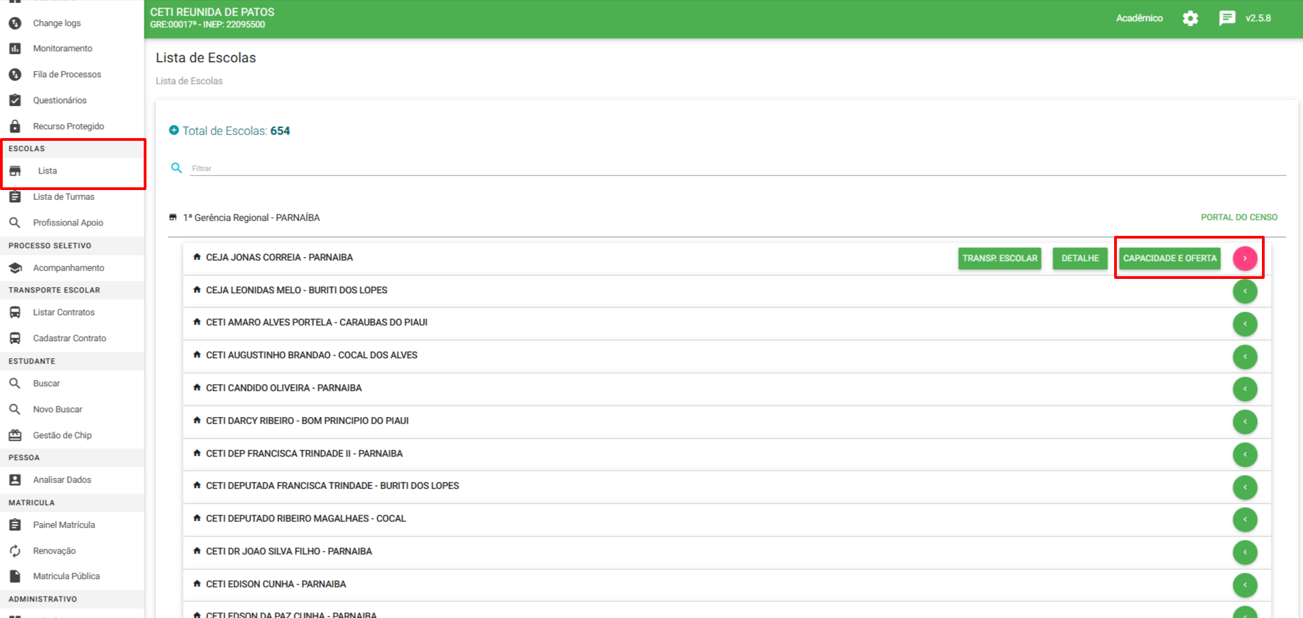Image resolution: width=1303 pixels, height=618 pixels.
Task: Click the Capacidade e Oferta button
Action: [1170, 258]
